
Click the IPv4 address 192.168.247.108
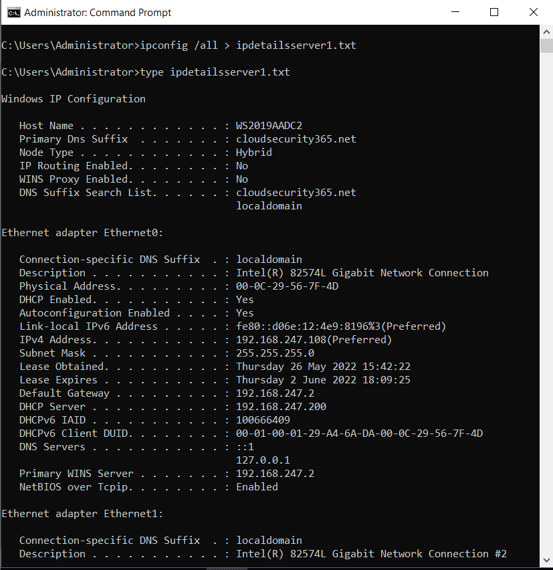pyautogui.click(x=282, y=340)
